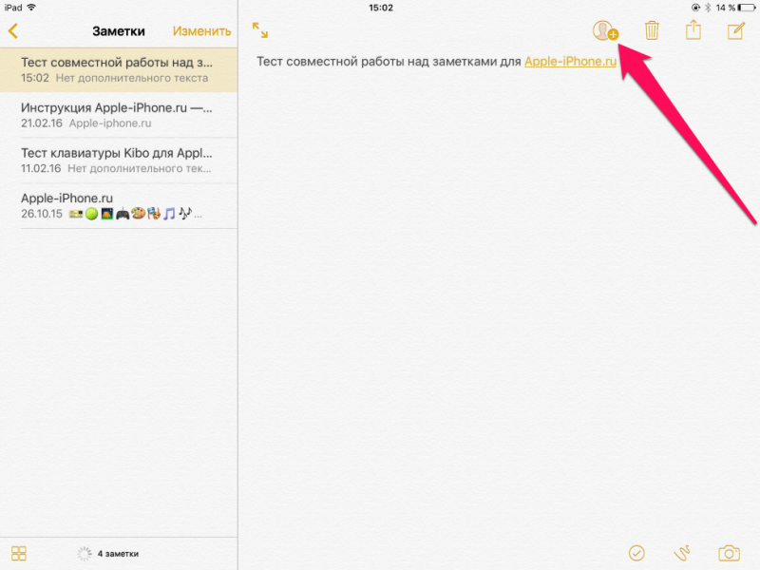Add people to this note
The image size is (760, 570).
[x=605, y=30]
